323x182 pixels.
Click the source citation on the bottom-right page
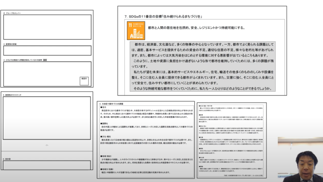[243, 175]
